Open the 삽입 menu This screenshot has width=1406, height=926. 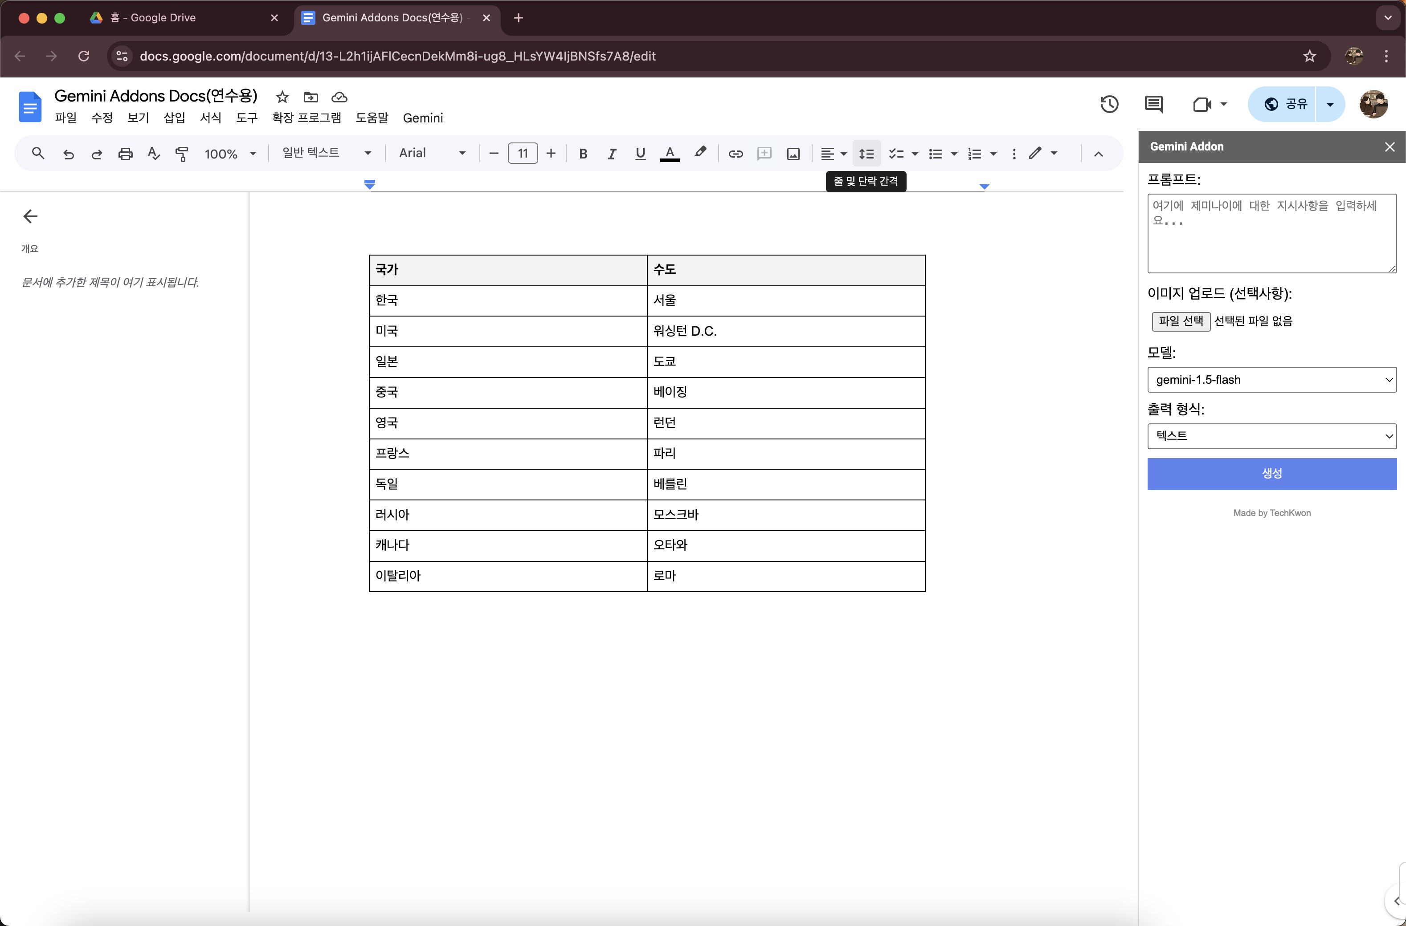pyautogui.click(x=174, y=118)
